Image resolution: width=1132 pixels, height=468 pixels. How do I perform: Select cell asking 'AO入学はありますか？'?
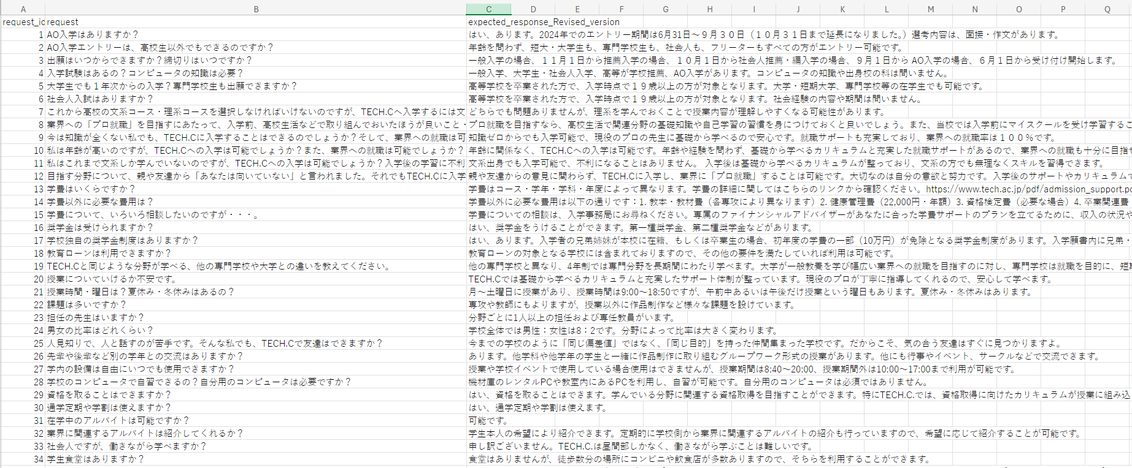(x=93, y=35)
